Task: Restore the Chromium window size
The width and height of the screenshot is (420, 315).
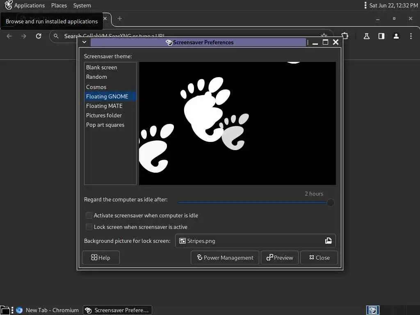Action: point(394,18)
